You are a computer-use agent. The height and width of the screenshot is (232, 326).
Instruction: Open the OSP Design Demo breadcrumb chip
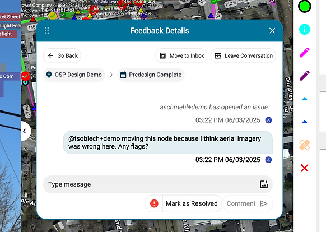pyautogui.click(x=74, y=75)
